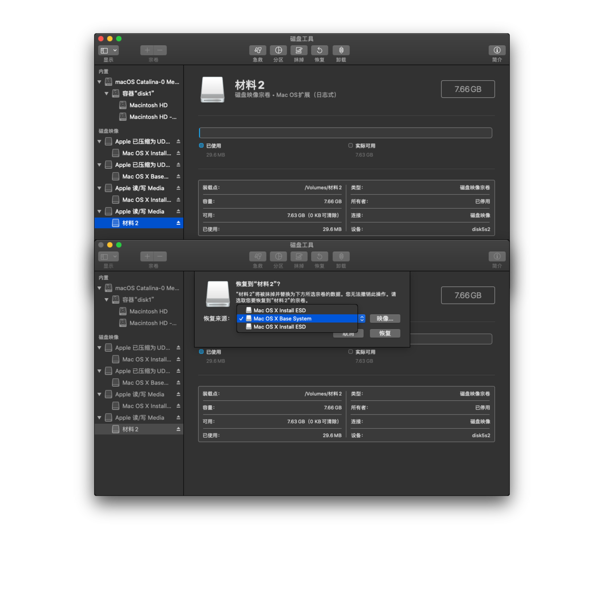
Task: Click disk icon in restore dialog
Action: click(x=218, y=294)
